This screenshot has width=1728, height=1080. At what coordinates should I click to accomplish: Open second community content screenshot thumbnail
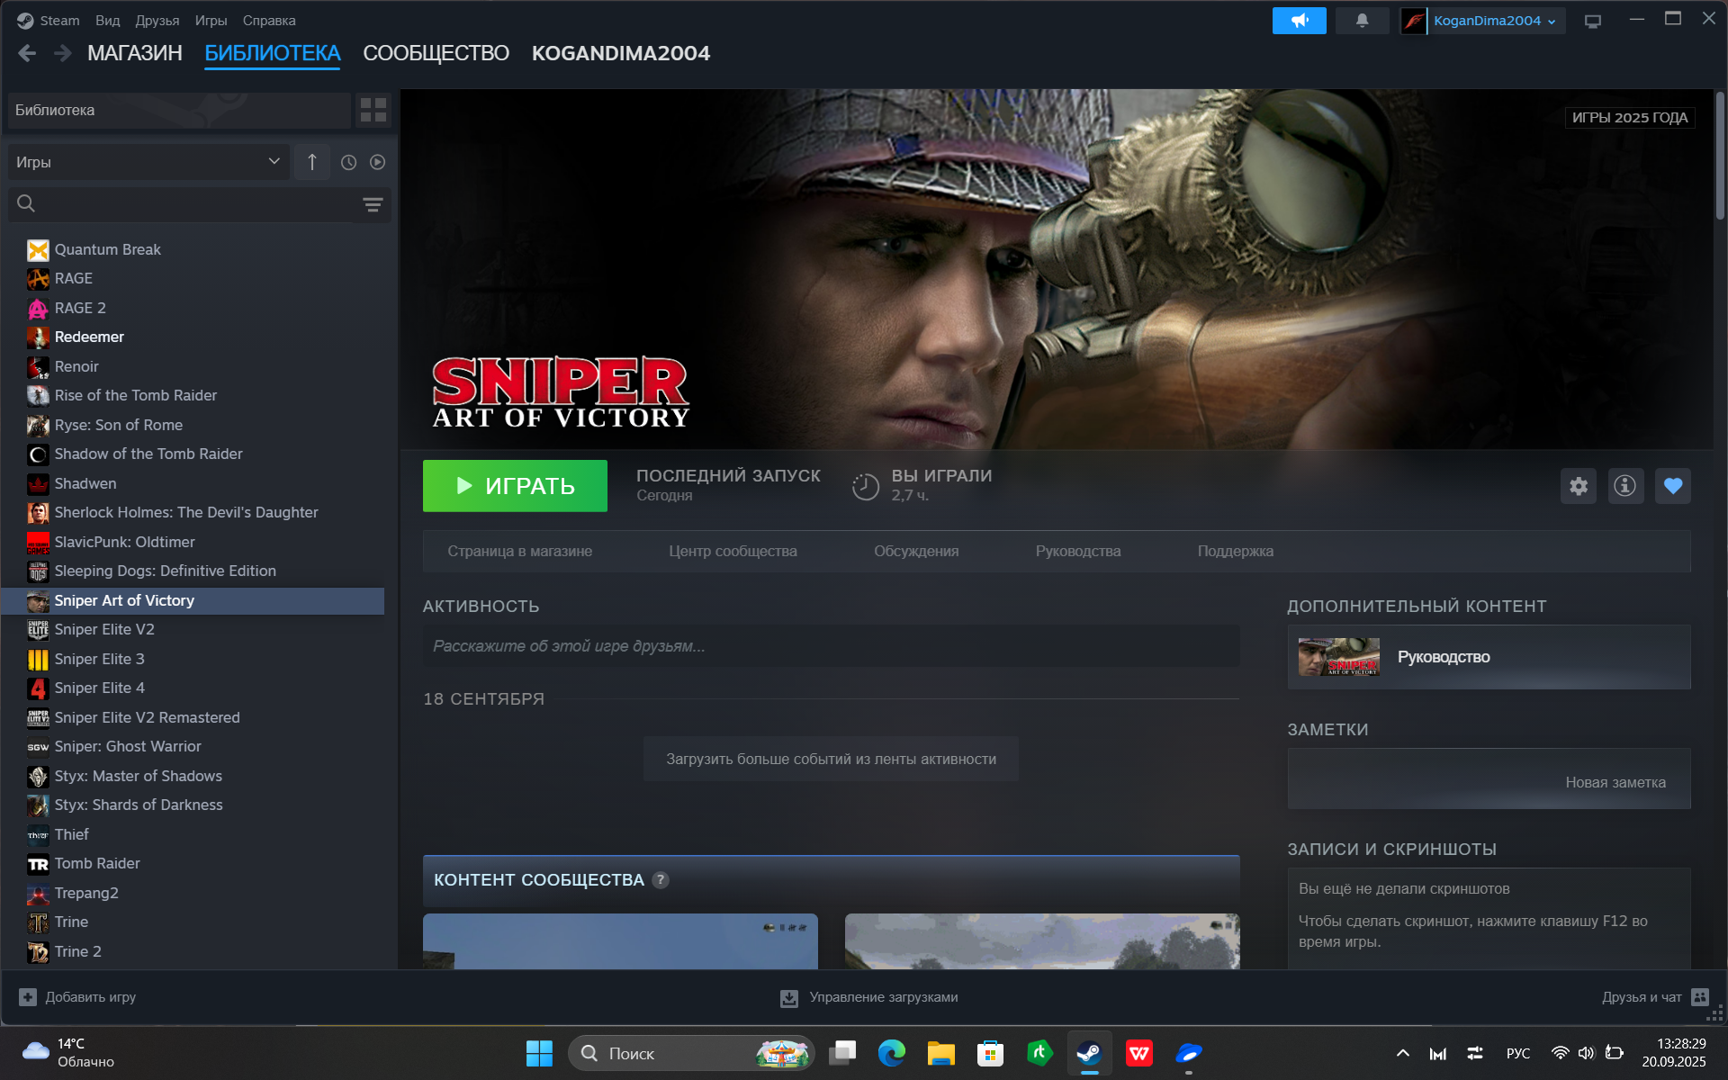(1042, 941)
